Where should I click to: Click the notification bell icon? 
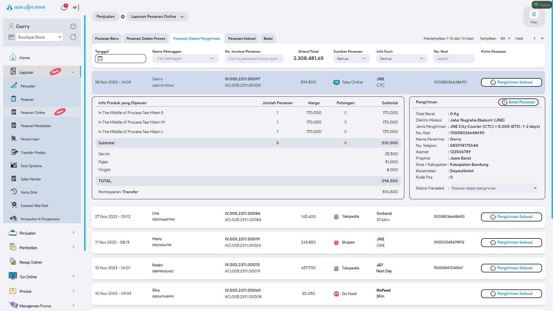tap(64, 7)
